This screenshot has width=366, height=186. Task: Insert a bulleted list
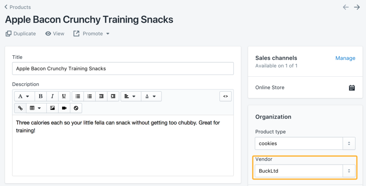(x=78, y=96)
